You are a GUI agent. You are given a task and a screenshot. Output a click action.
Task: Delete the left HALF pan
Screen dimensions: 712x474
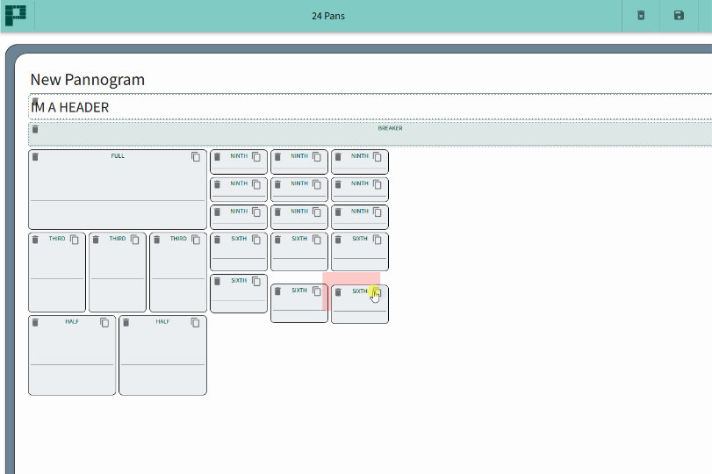tap(36, 323)
